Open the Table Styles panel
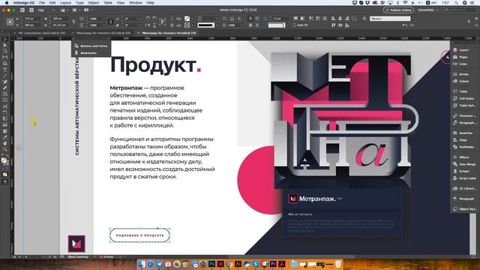 [x=464, y=106]
